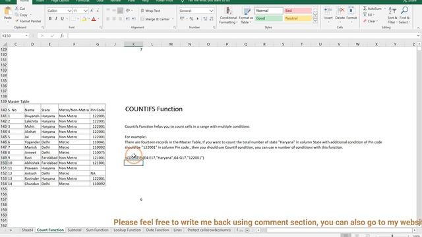The height and width of the screenshot is (237, 422).
Task: Activate the Format Painter brush
Action: [28, 21]
